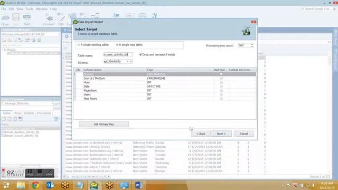Viewport: 338px width, 190px height.
Task: Select domain_landing_activity_tbl table
Action: tap(22, 132)
